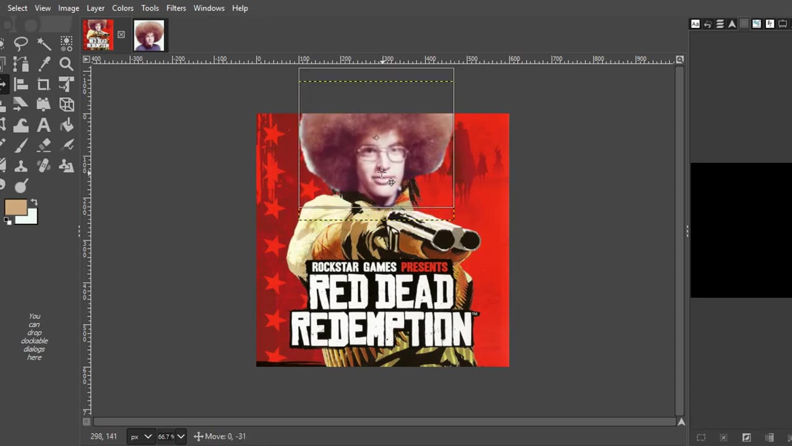Select the Alignment tool
This screenshot has height=446, width=792.
tap(21, 84)
